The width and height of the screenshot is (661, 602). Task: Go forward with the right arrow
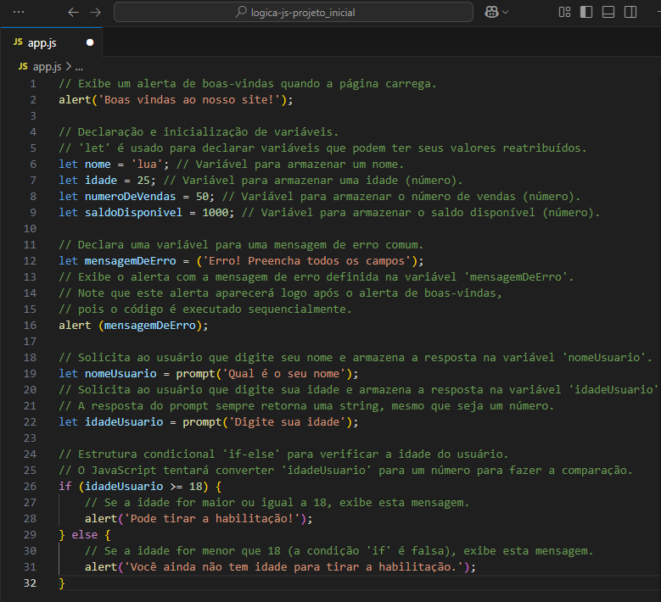96,12
